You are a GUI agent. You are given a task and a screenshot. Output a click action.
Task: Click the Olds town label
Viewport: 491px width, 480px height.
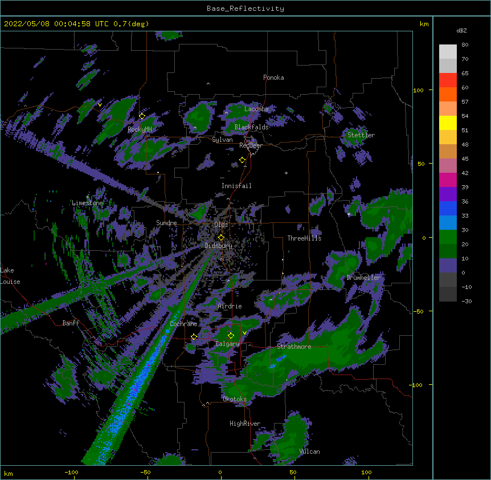(x=221, y=225)
